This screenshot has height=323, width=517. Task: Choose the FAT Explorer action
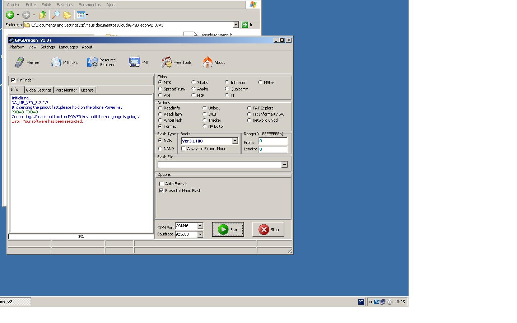tap(249, 108)
